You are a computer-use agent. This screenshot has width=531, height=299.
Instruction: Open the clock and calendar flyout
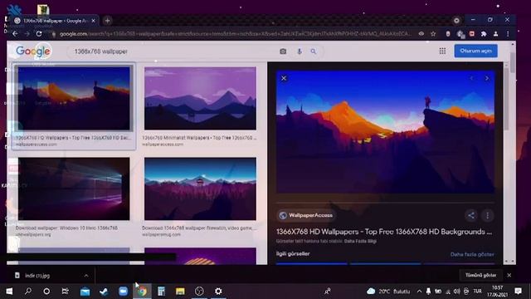pos(497,292)
